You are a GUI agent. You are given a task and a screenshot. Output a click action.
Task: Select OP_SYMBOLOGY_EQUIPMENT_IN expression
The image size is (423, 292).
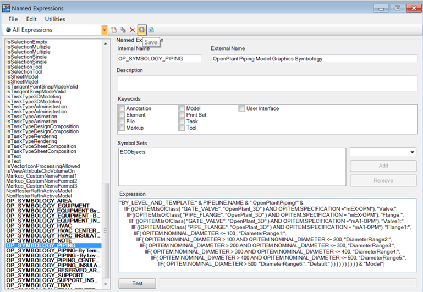tap(53, 221)
